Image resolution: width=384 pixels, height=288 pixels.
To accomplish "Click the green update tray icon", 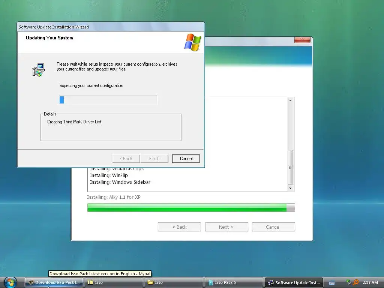I will (348, 282).
